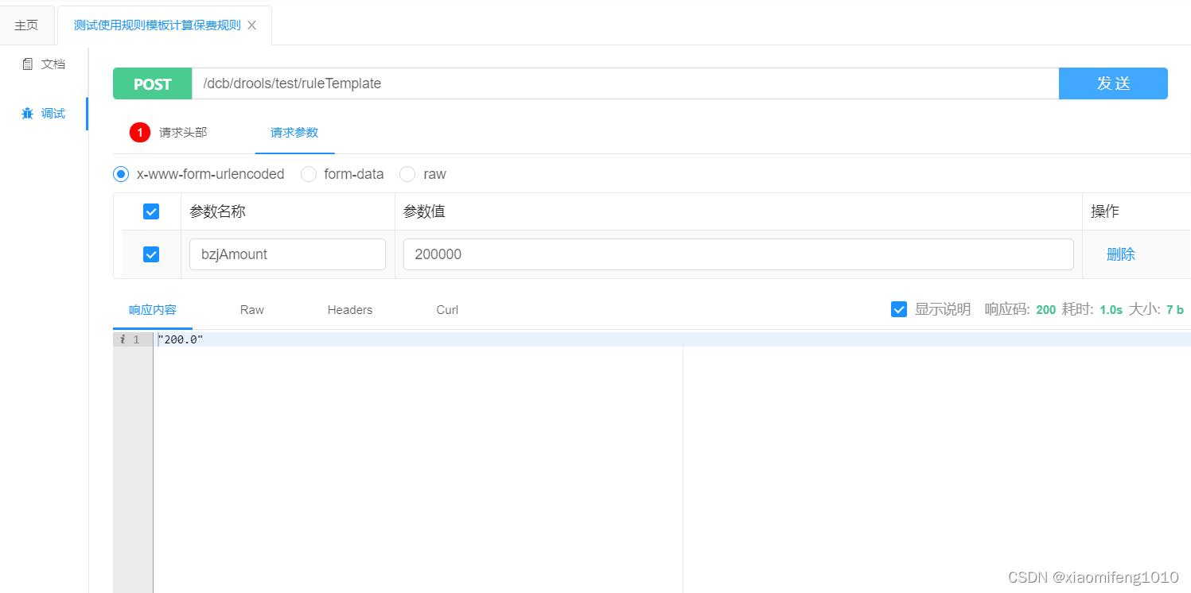
Task: Click the request URL path field
Action: 625,83
